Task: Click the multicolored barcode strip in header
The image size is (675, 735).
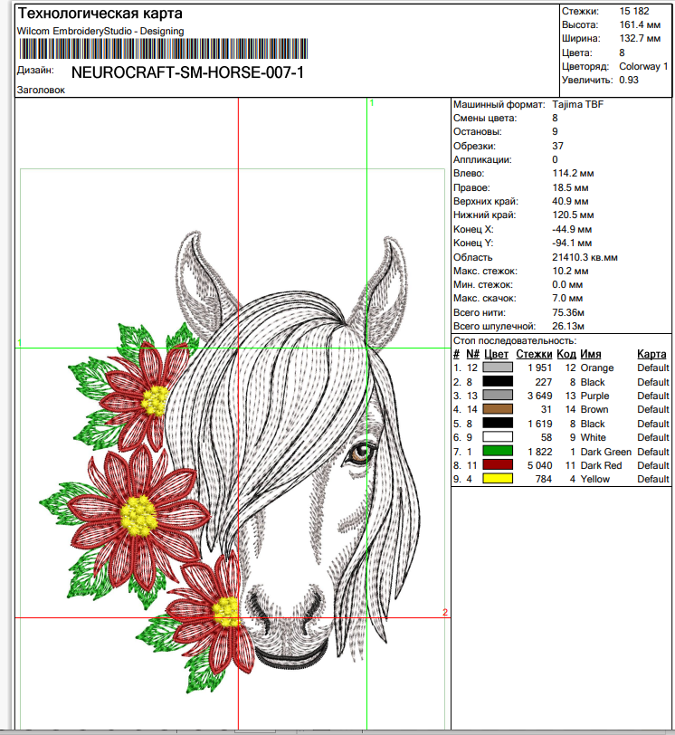Action: coord(163,48)
